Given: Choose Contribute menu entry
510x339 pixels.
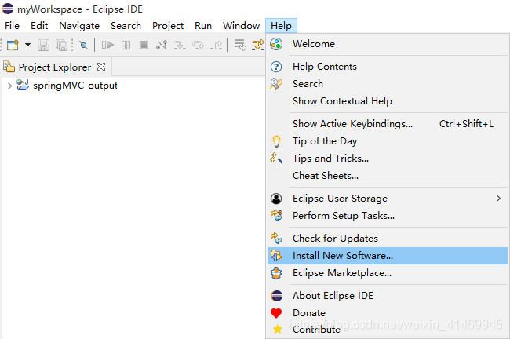Looking at the screenshot, I should tap(388, 330).
